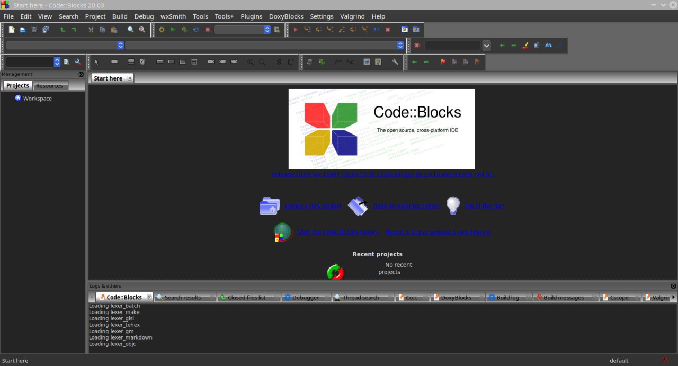Image resolution: width=678 pixels, height=366 pixels.
Task: Click the Find magnifier icon
Action: (130, 30)
